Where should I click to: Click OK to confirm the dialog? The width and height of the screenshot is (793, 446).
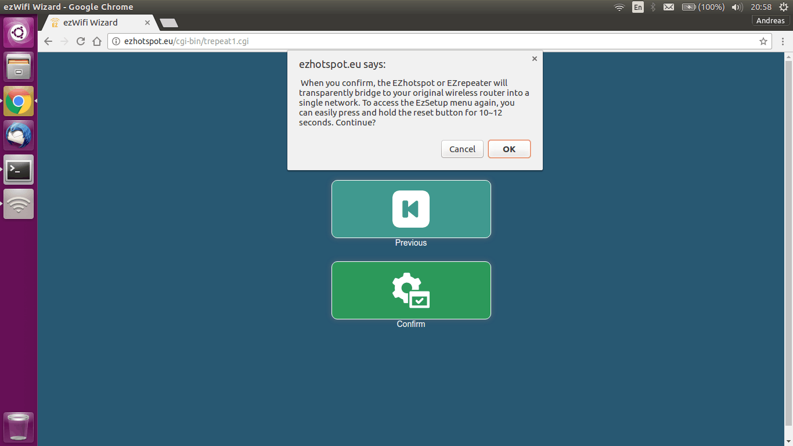click(509, 149)
